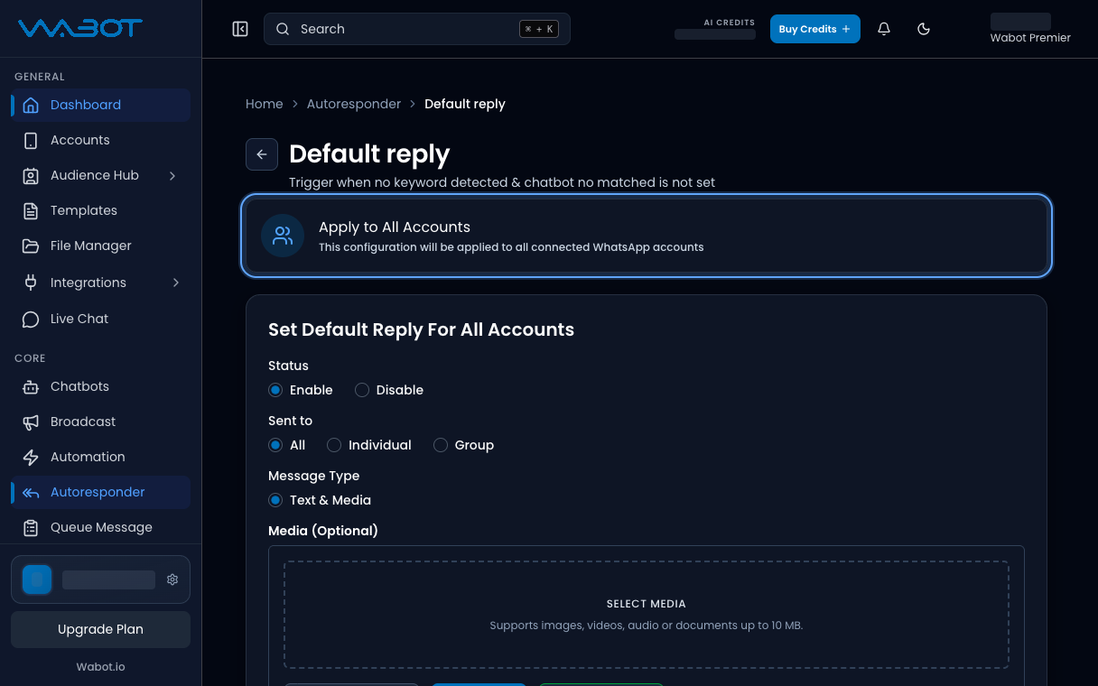Image resolution: width=1098 pixels, height=686 pixels.
Task: Click the Live Chat bubble icon
Action: click(x=31, y=319)
